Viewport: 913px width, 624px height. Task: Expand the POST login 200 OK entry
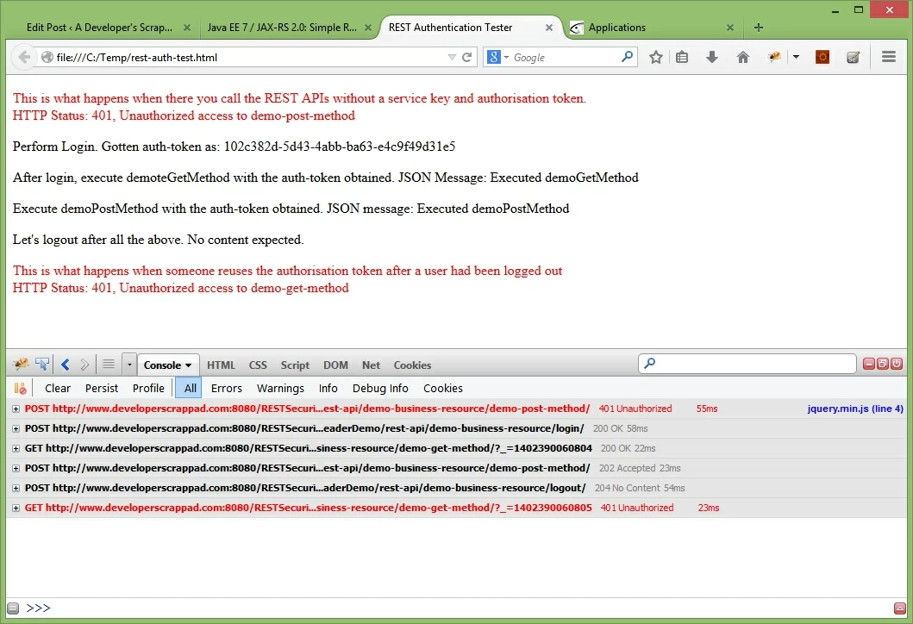(x=16, y=429)
